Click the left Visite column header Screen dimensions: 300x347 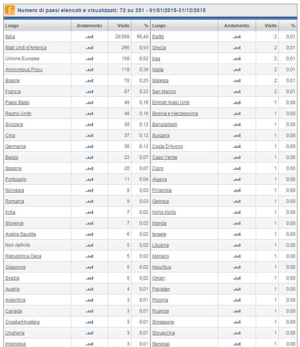(119, 26)
